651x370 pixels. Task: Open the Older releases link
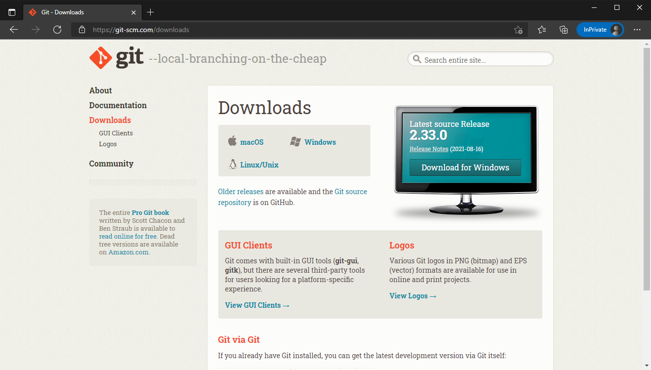coord(241,192)
